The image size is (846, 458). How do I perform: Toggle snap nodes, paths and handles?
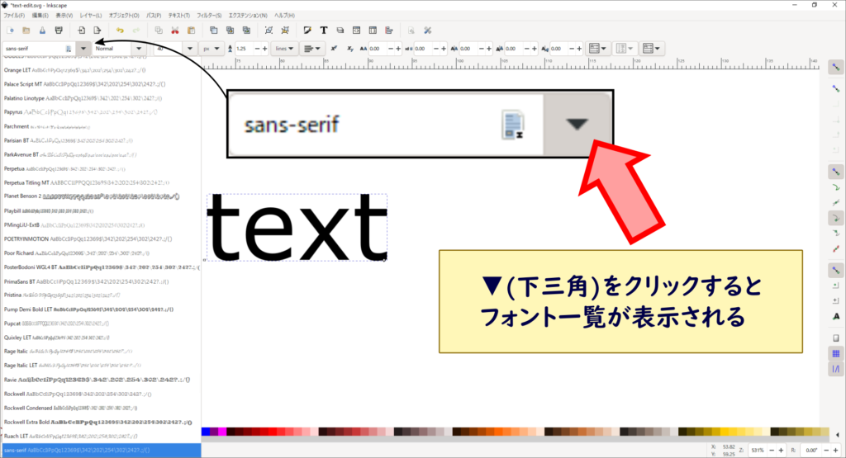coord(836,172)
